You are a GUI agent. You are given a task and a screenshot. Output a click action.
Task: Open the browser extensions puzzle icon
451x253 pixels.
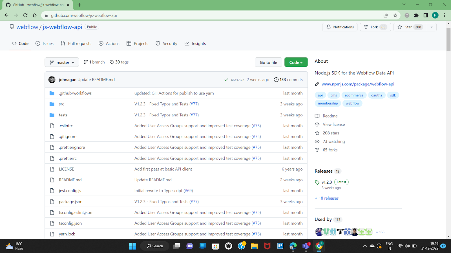(416, 15)
